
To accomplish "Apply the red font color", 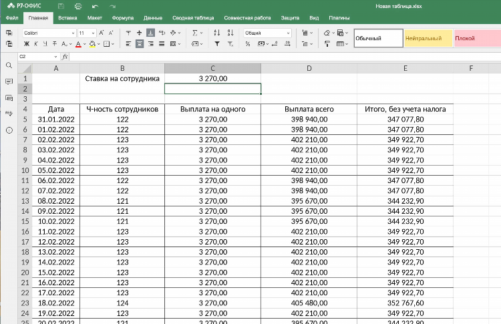I will point(78,44).
